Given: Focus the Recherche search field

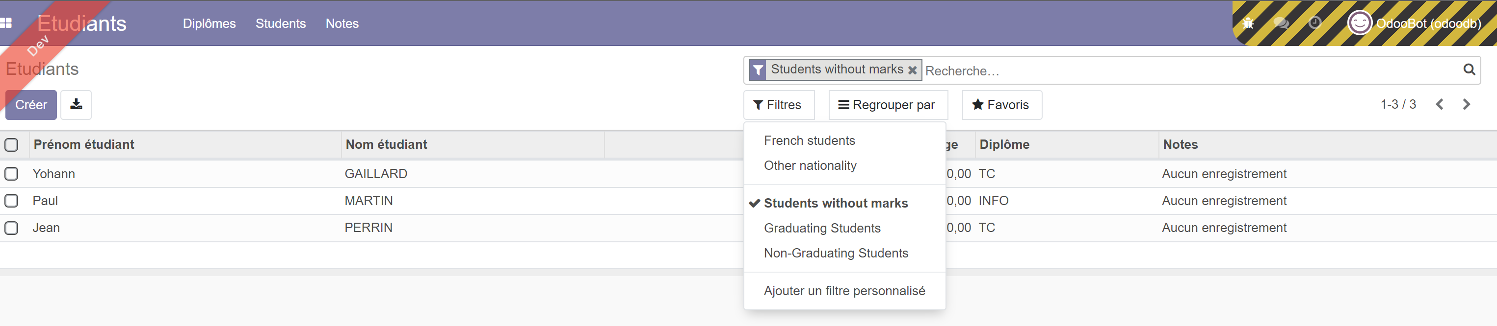Looking at the screenshot, I should [1185, 71].
